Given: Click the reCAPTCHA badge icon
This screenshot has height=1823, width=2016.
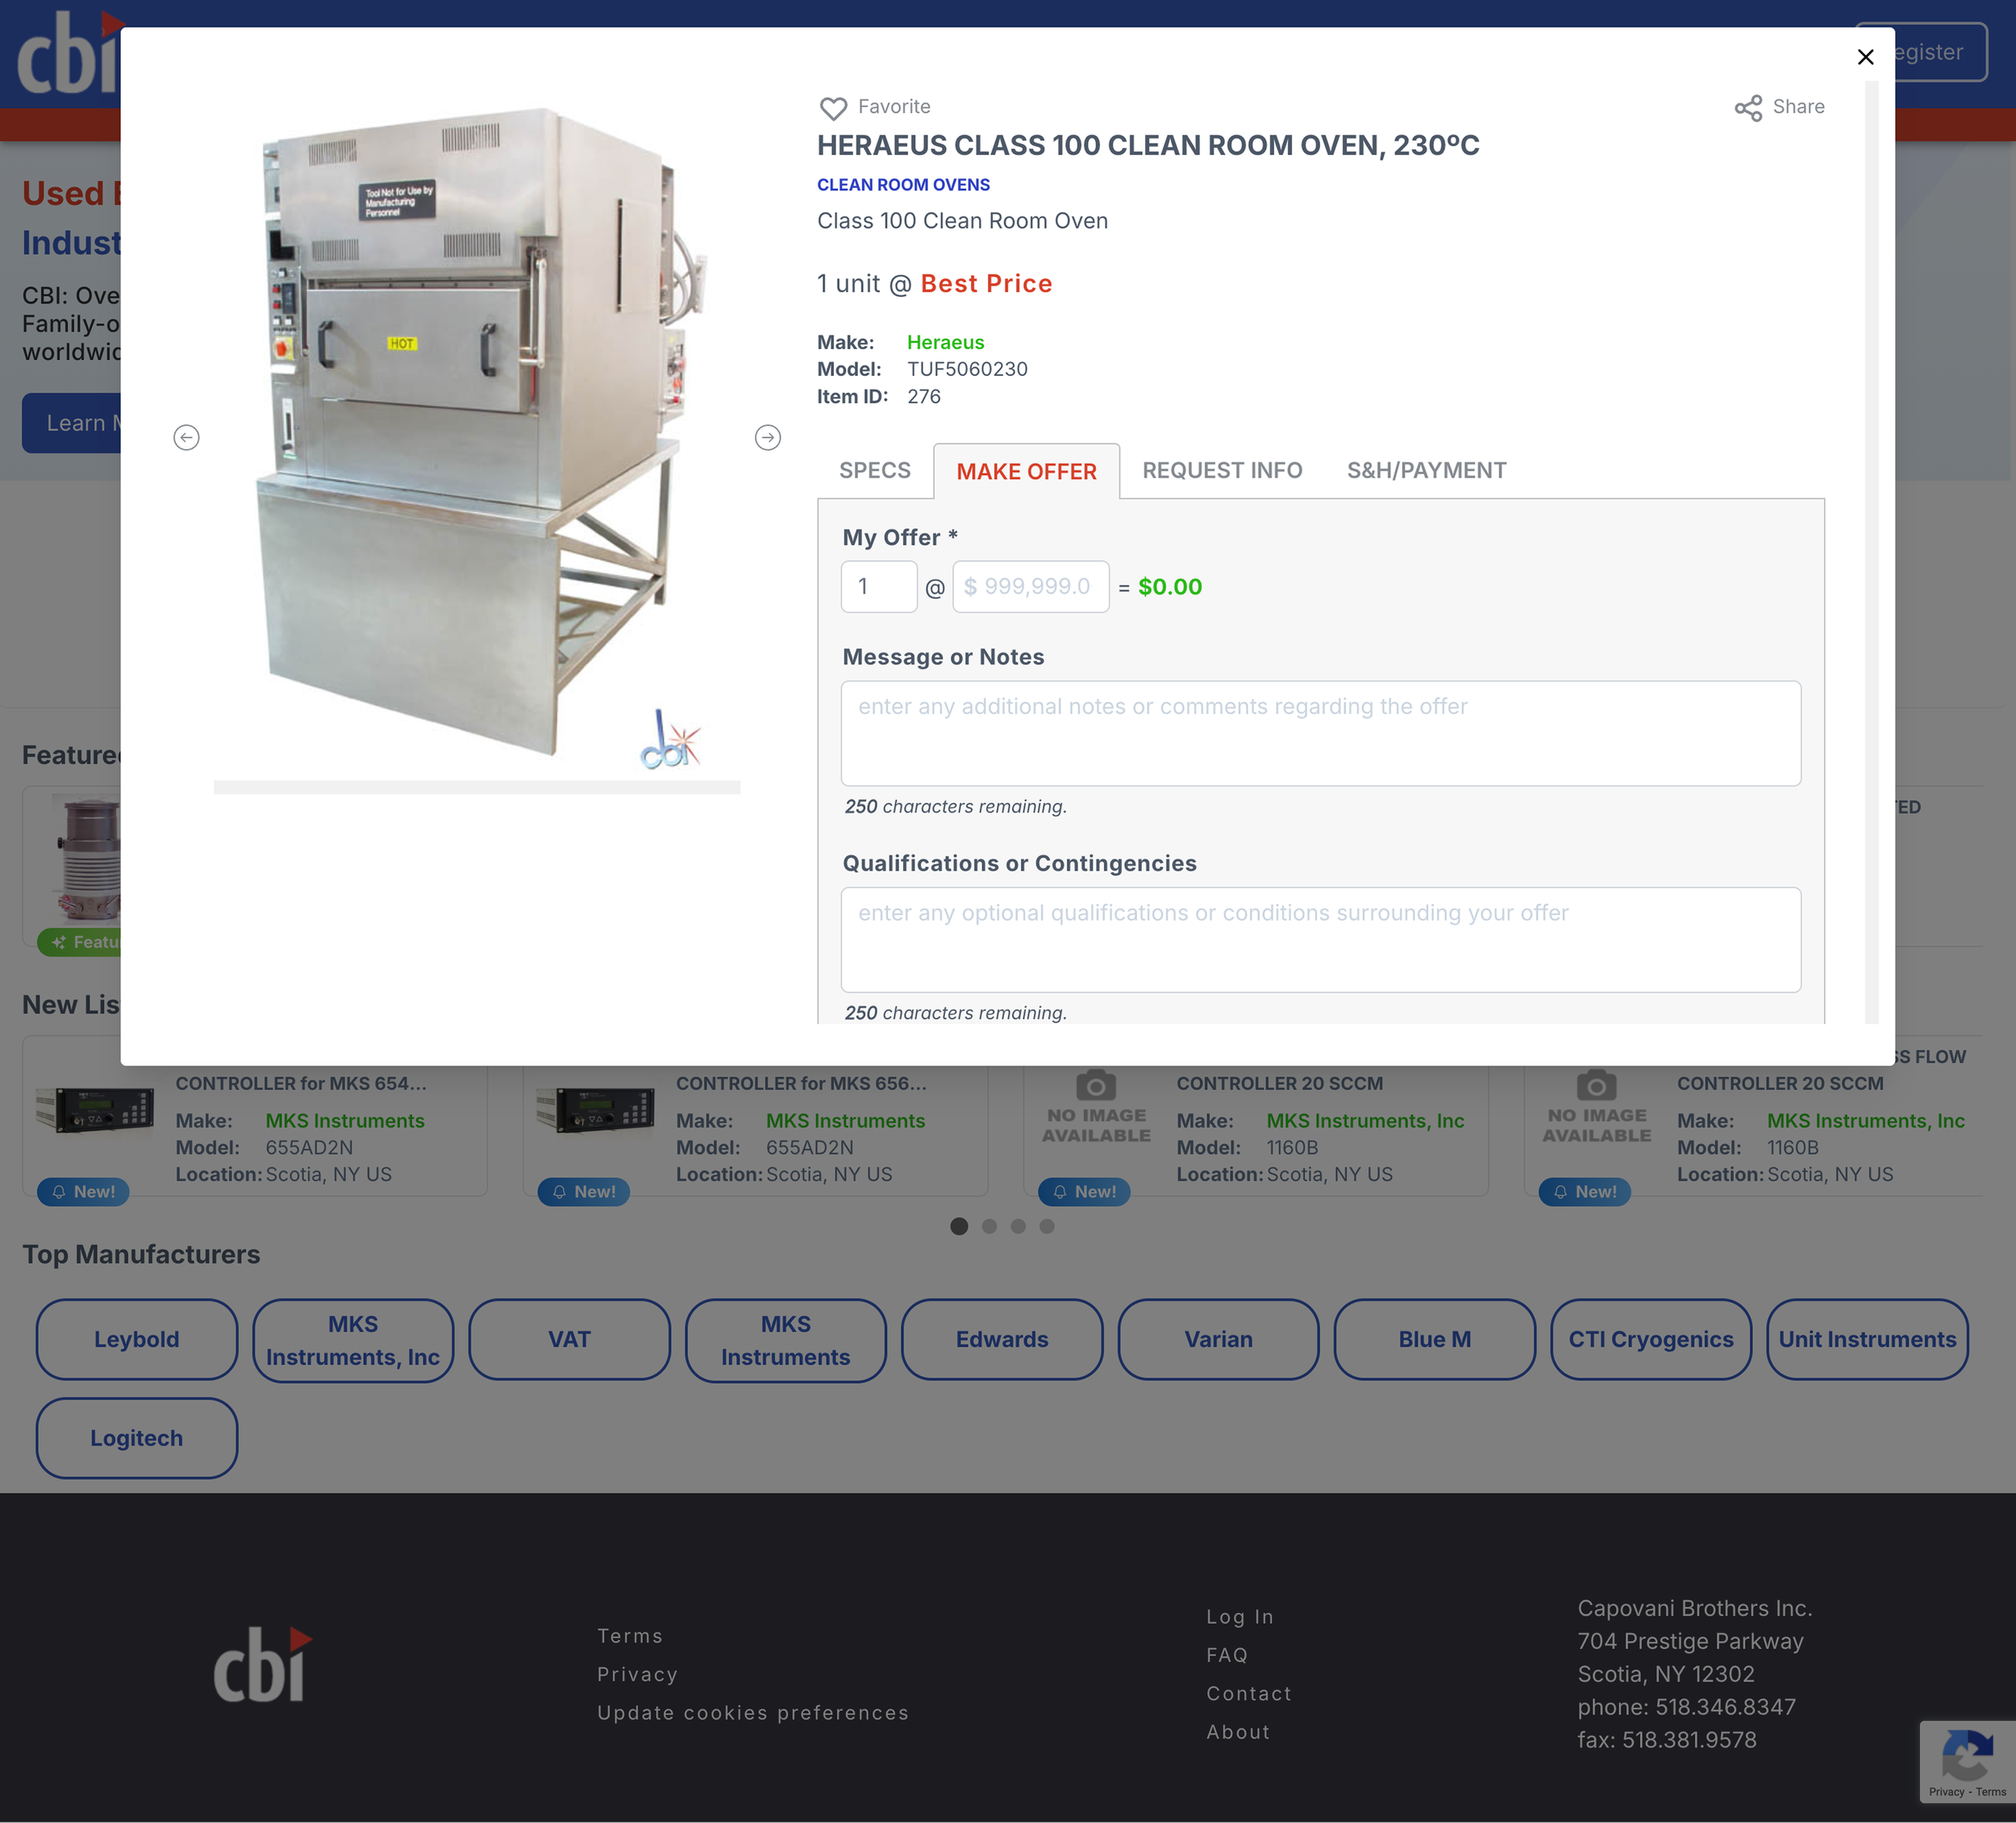Looking at the screenshot, I should 1966,1756.
